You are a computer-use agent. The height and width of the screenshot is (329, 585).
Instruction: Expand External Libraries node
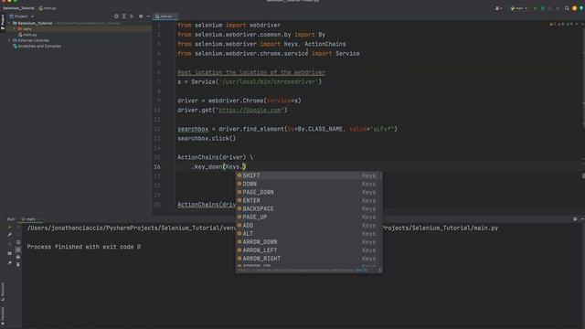[x=10, y=40]
